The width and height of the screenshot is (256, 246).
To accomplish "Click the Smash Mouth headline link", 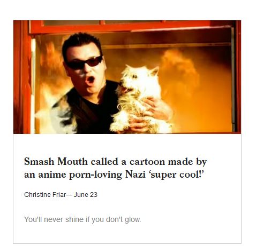I will point(116,168).
